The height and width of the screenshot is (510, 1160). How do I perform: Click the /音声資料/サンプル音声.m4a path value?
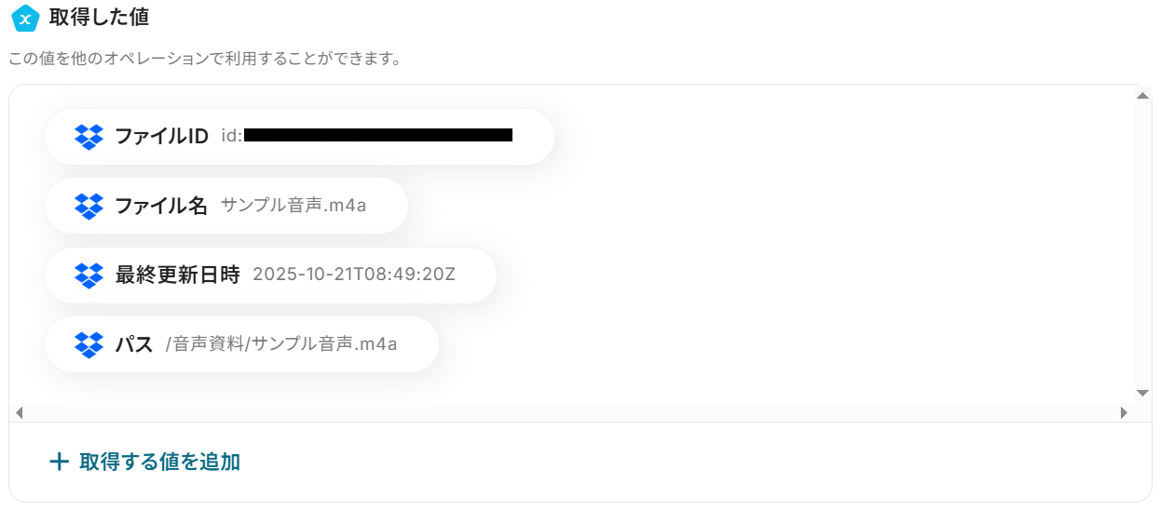281,344
